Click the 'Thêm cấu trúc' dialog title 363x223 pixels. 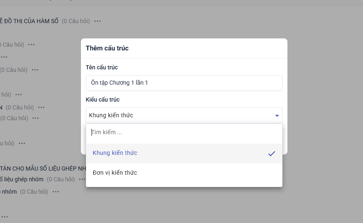click(x=107, y=48)
